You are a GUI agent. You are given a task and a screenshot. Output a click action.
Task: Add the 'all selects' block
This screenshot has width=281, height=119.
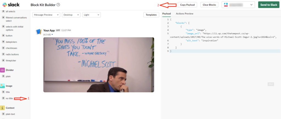(3, 11)
